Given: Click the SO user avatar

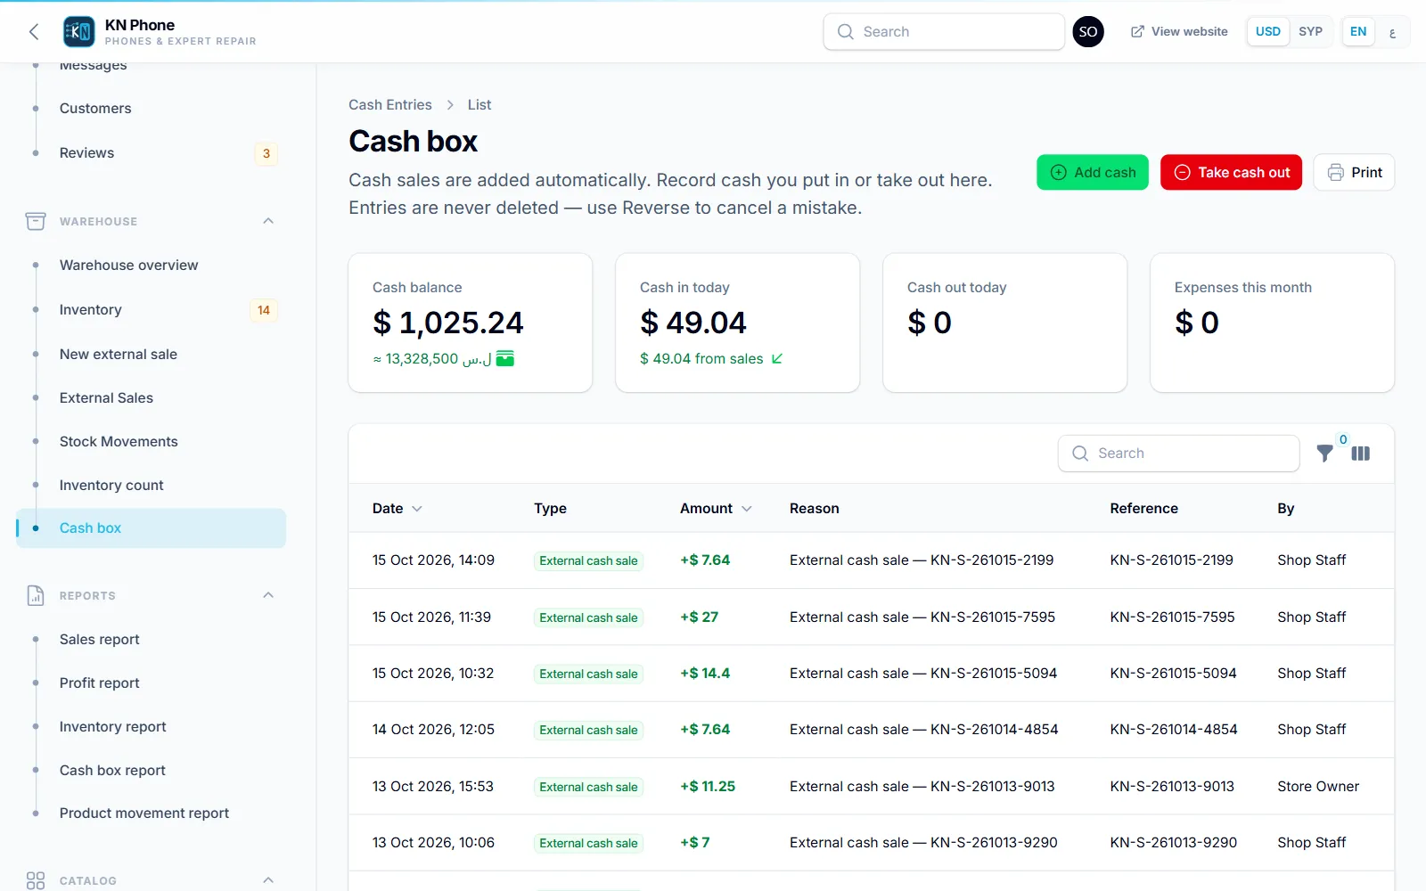Looking at the screenshot, I should (1087, 32).
